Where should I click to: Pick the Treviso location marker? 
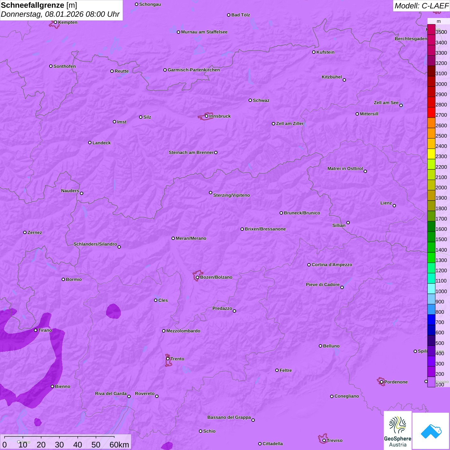click(x=324, y=440)
